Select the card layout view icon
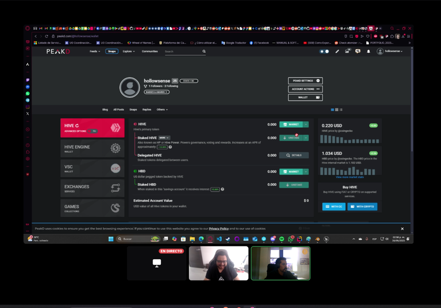Viewport: 441px width, 308px height. (332, 110)
